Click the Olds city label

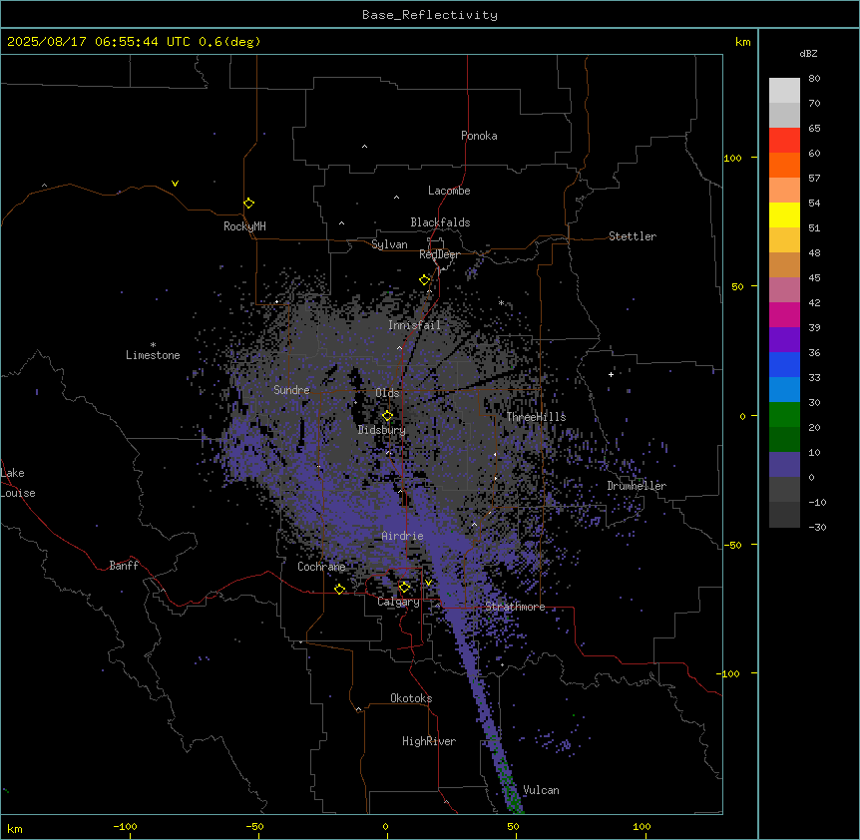[387, 393]
